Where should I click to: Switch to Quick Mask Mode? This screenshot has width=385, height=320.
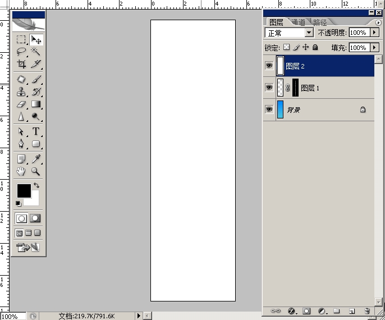(35, 218)
